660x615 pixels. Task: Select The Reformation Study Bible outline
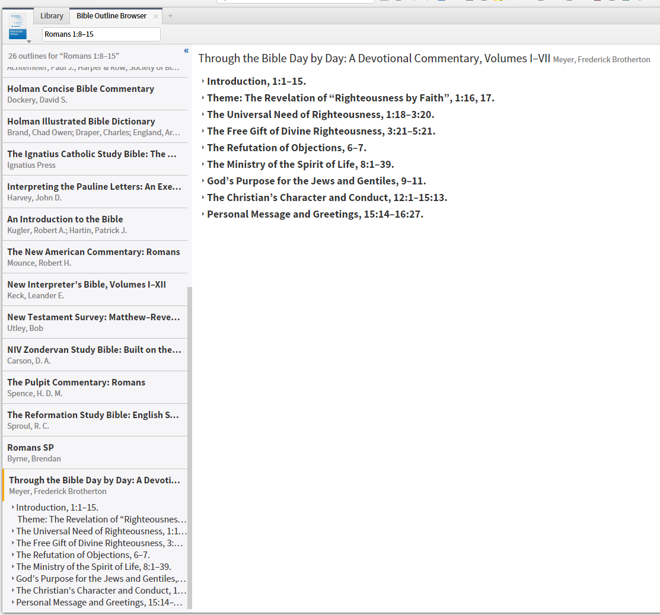coord(95,420)
